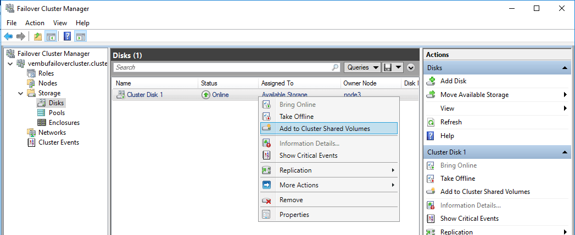Image resolution: width=575 pixels, height=235 pixels.
Task: Expand Move Available Storage submenu arrow
Action: (x=565, y=95)
